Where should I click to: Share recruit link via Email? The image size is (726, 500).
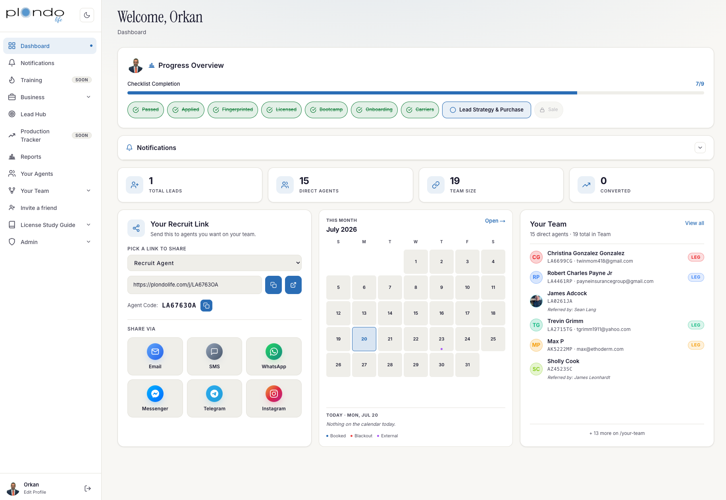point(155,356)
